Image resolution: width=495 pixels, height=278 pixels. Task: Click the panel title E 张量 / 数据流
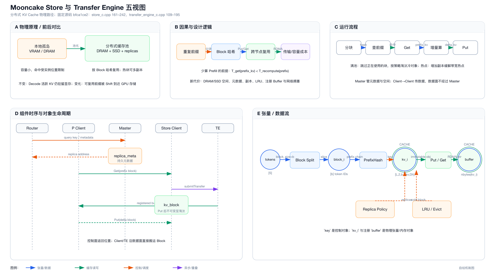click(273, 114)
